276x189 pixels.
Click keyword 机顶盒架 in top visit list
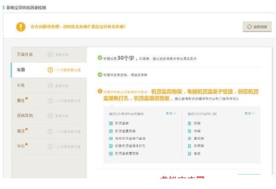tap(122, 123)
